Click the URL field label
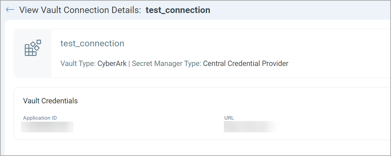The width and height of the screenshot is (391, 156). tap(229, 118)
